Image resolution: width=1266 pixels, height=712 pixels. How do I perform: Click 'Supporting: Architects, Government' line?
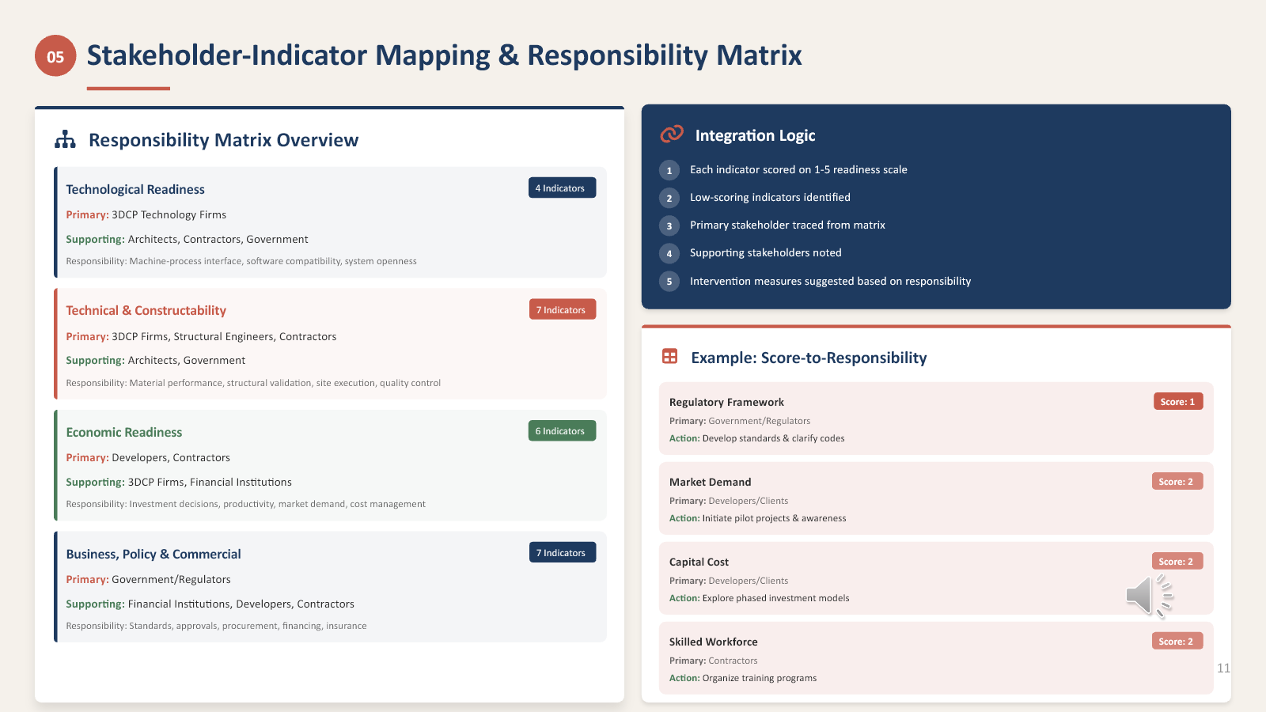click(x=156, y=360)
